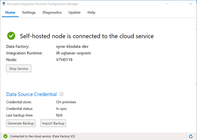The width and height of the screenshot is (197, 140).
Task: Click the Data Factory: label
Action: point(18,47)
